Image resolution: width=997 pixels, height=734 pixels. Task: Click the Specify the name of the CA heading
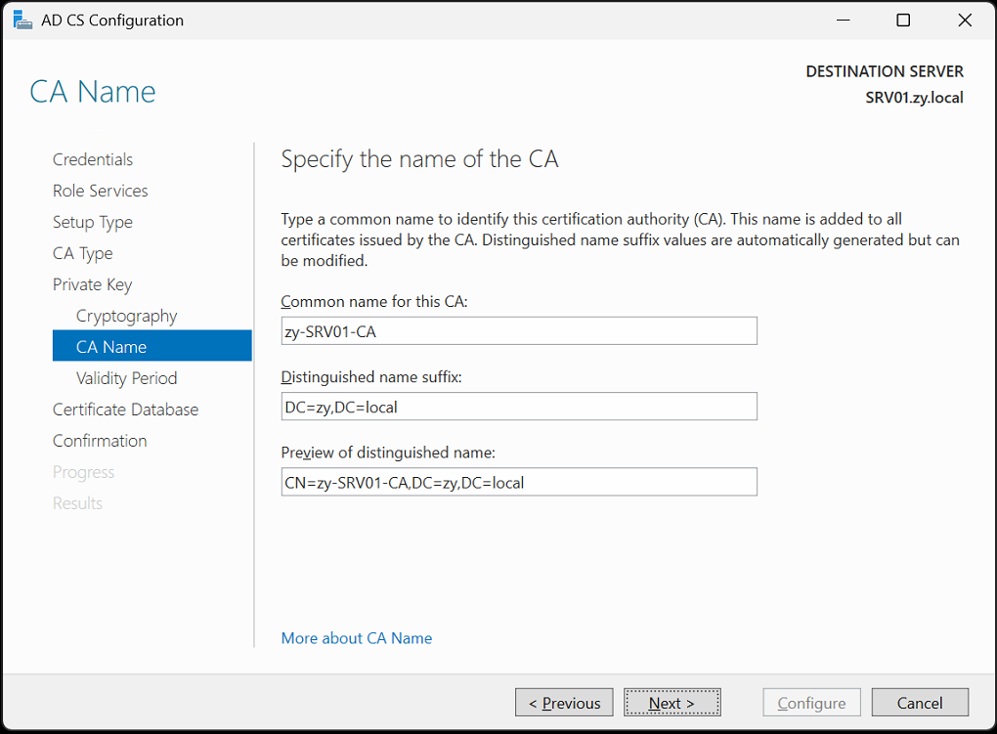tap(419, 159)
